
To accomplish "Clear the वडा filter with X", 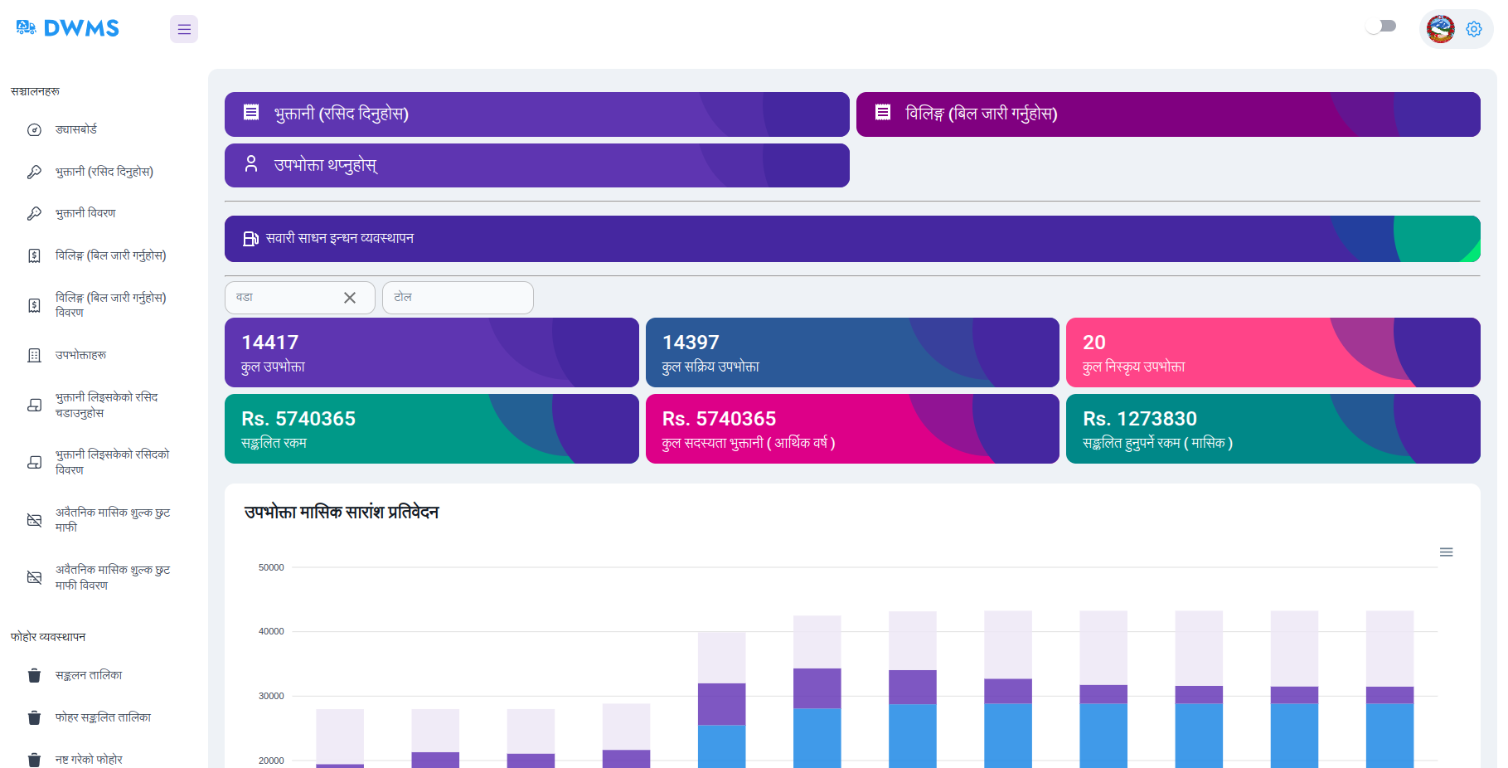I will tap(350, 298).
